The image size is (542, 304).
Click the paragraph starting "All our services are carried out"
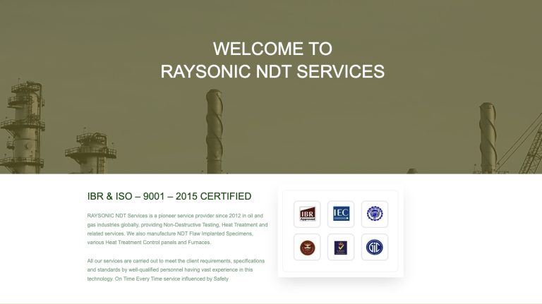[175, 269]
